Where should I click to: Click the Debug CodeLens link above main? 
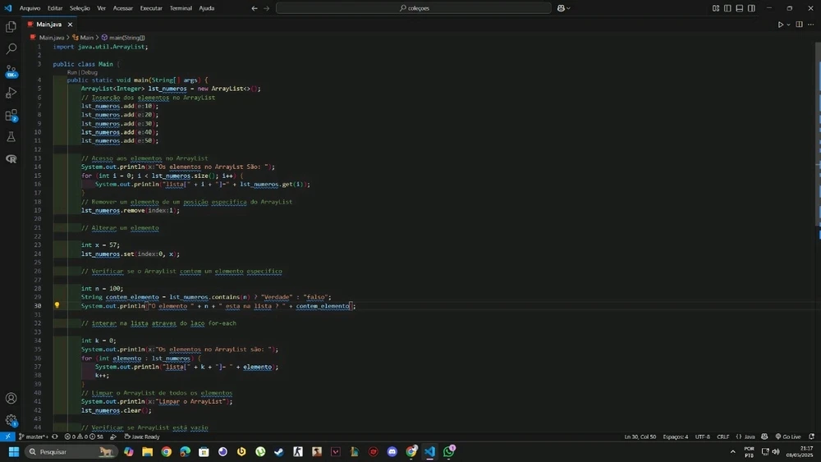(x=89, y=72)
